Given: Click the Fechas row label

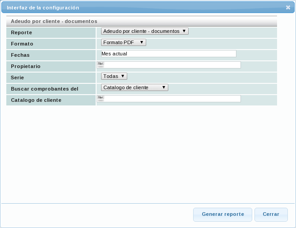Looking at the screenshot, I should click(20, 55).
